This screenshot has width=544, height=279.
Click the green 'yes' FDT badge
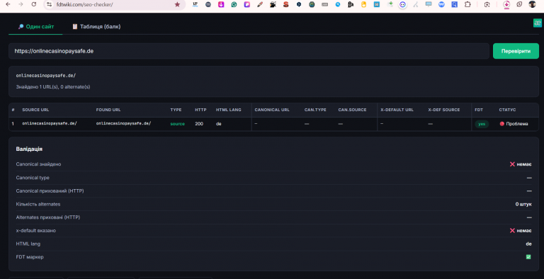pos(482,124)
